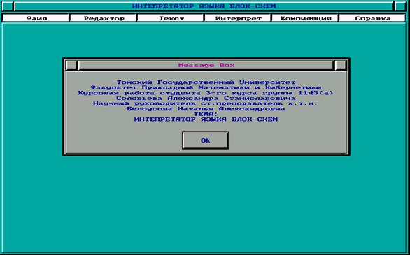Select the Текст menu item
The width and height of the screenshot is (410, 255).
(171, 18)
